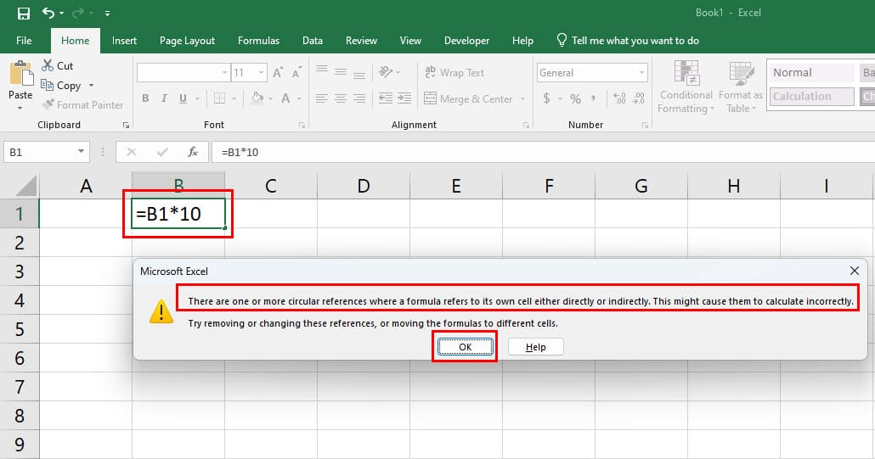Open the font name combo box
The image size is (875, 459).
click(x=183, y=72)
